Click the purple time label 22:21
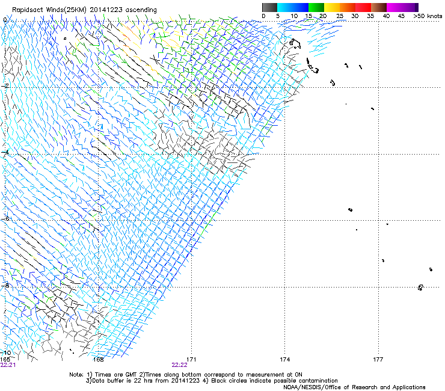 coord(8,365)
